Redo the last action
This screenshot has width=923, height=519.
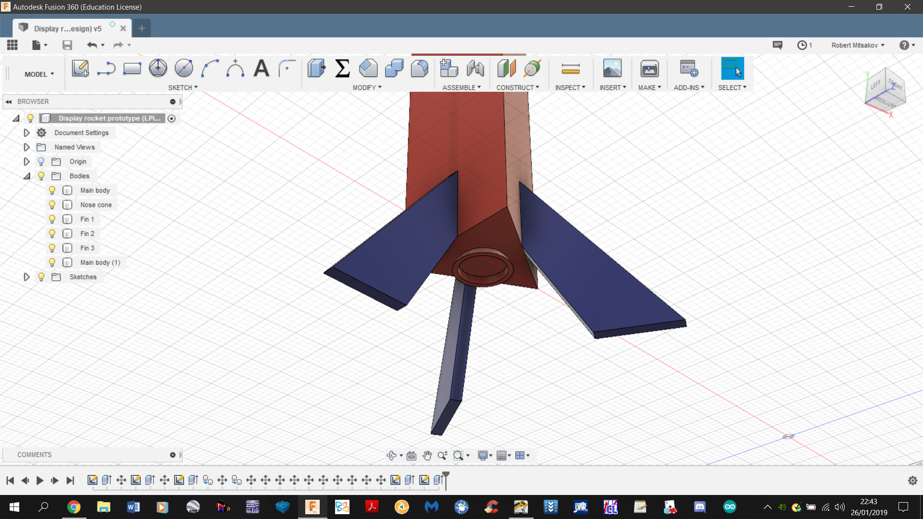coord(118,45)
